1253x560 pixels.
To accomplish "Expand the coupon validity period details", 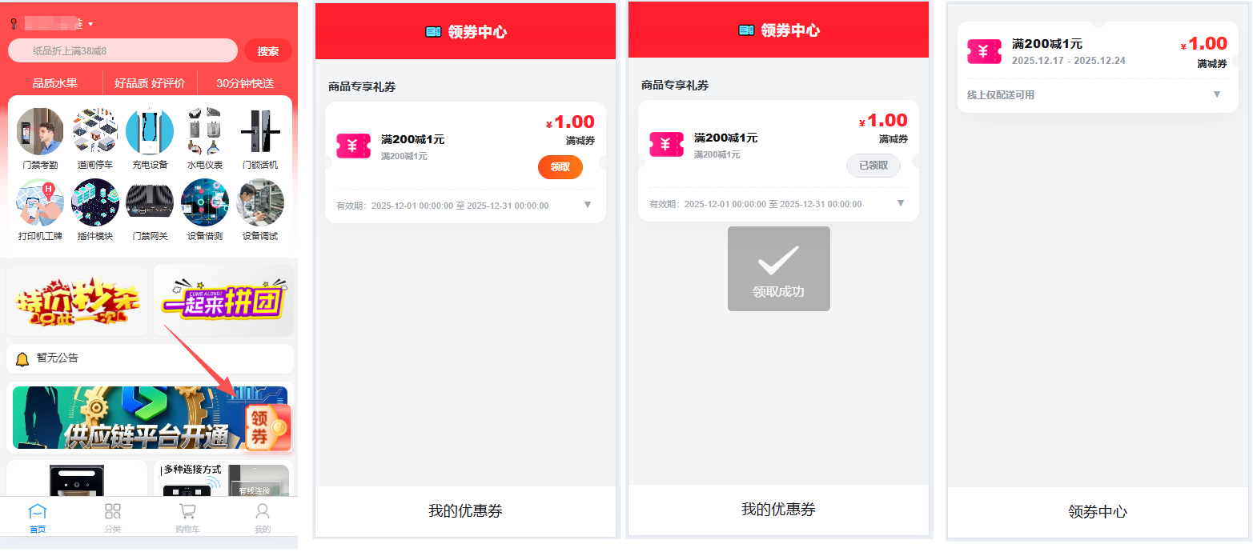I will [x=587, y=205].
